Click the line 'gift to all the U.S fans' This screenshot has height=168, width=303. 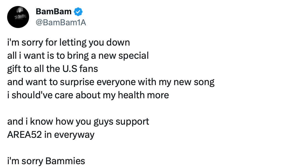(x=53, y=69)
